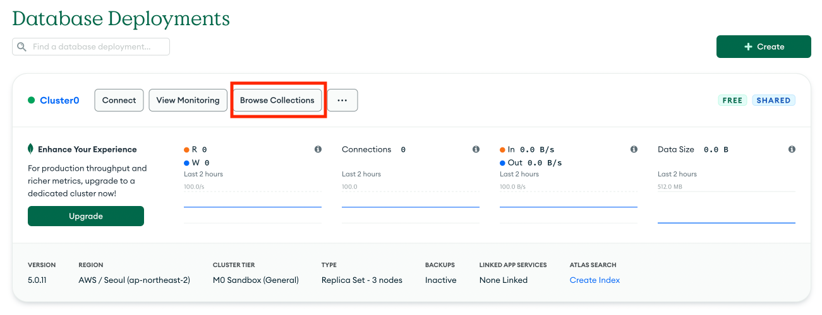Click the info icon beside Data Size

pos(792,149)
